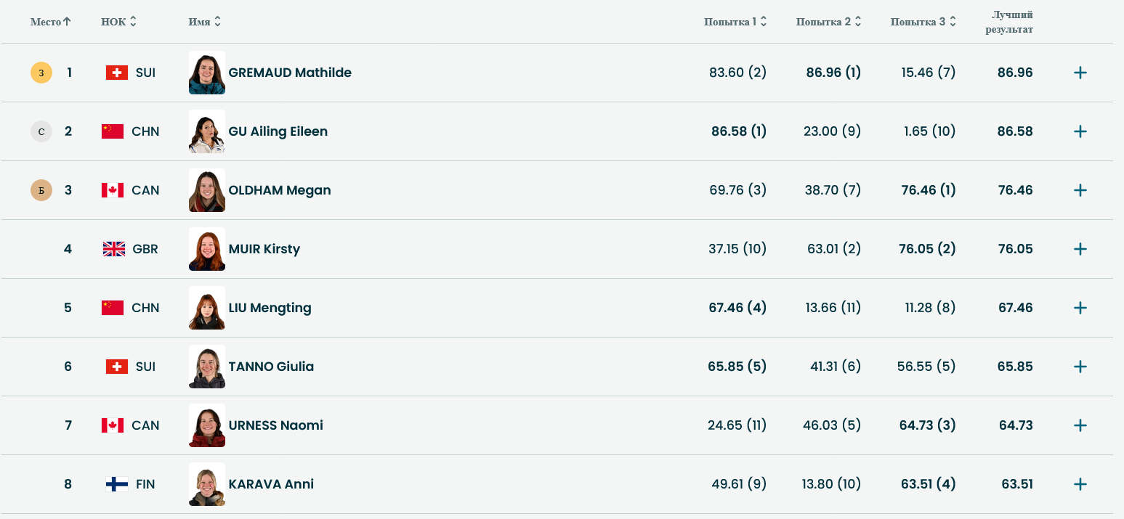
Task: Click the gold medal badge for Gremaud
Action: point(41,73)
